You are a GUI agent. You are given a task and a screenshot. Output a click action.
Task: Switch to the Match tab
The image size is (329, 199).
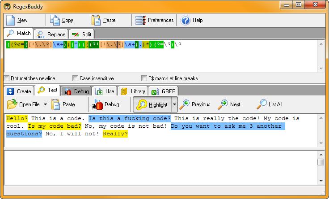coord(18,33)
